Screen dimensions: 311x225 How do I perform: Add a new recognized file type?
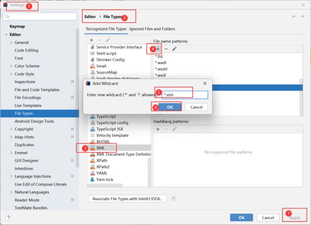[91, 40]
